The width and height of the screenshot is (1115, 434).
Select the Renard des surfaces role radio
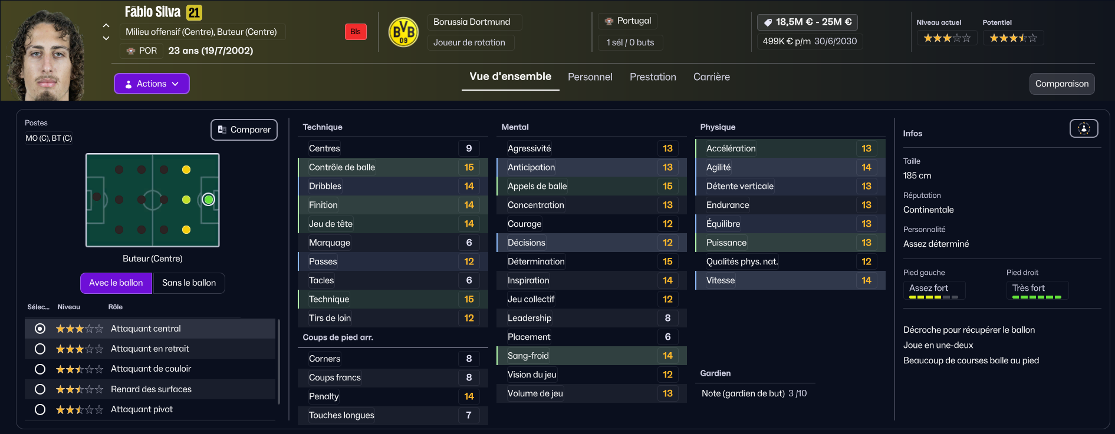[x=40, y=389]
